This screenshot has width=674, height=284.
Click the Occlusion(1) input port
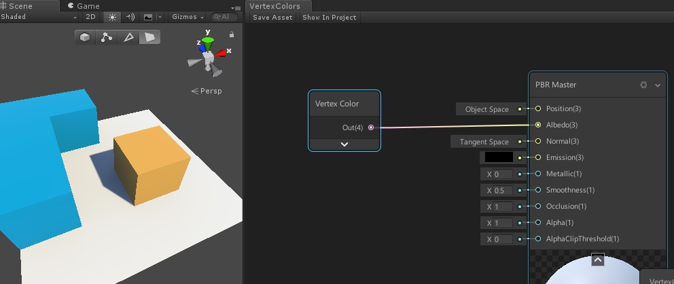[x=537, y=206]
